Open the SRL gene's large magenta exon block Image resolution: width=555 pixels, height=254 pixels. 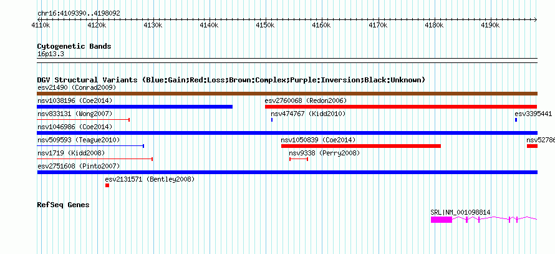point(442,220)
